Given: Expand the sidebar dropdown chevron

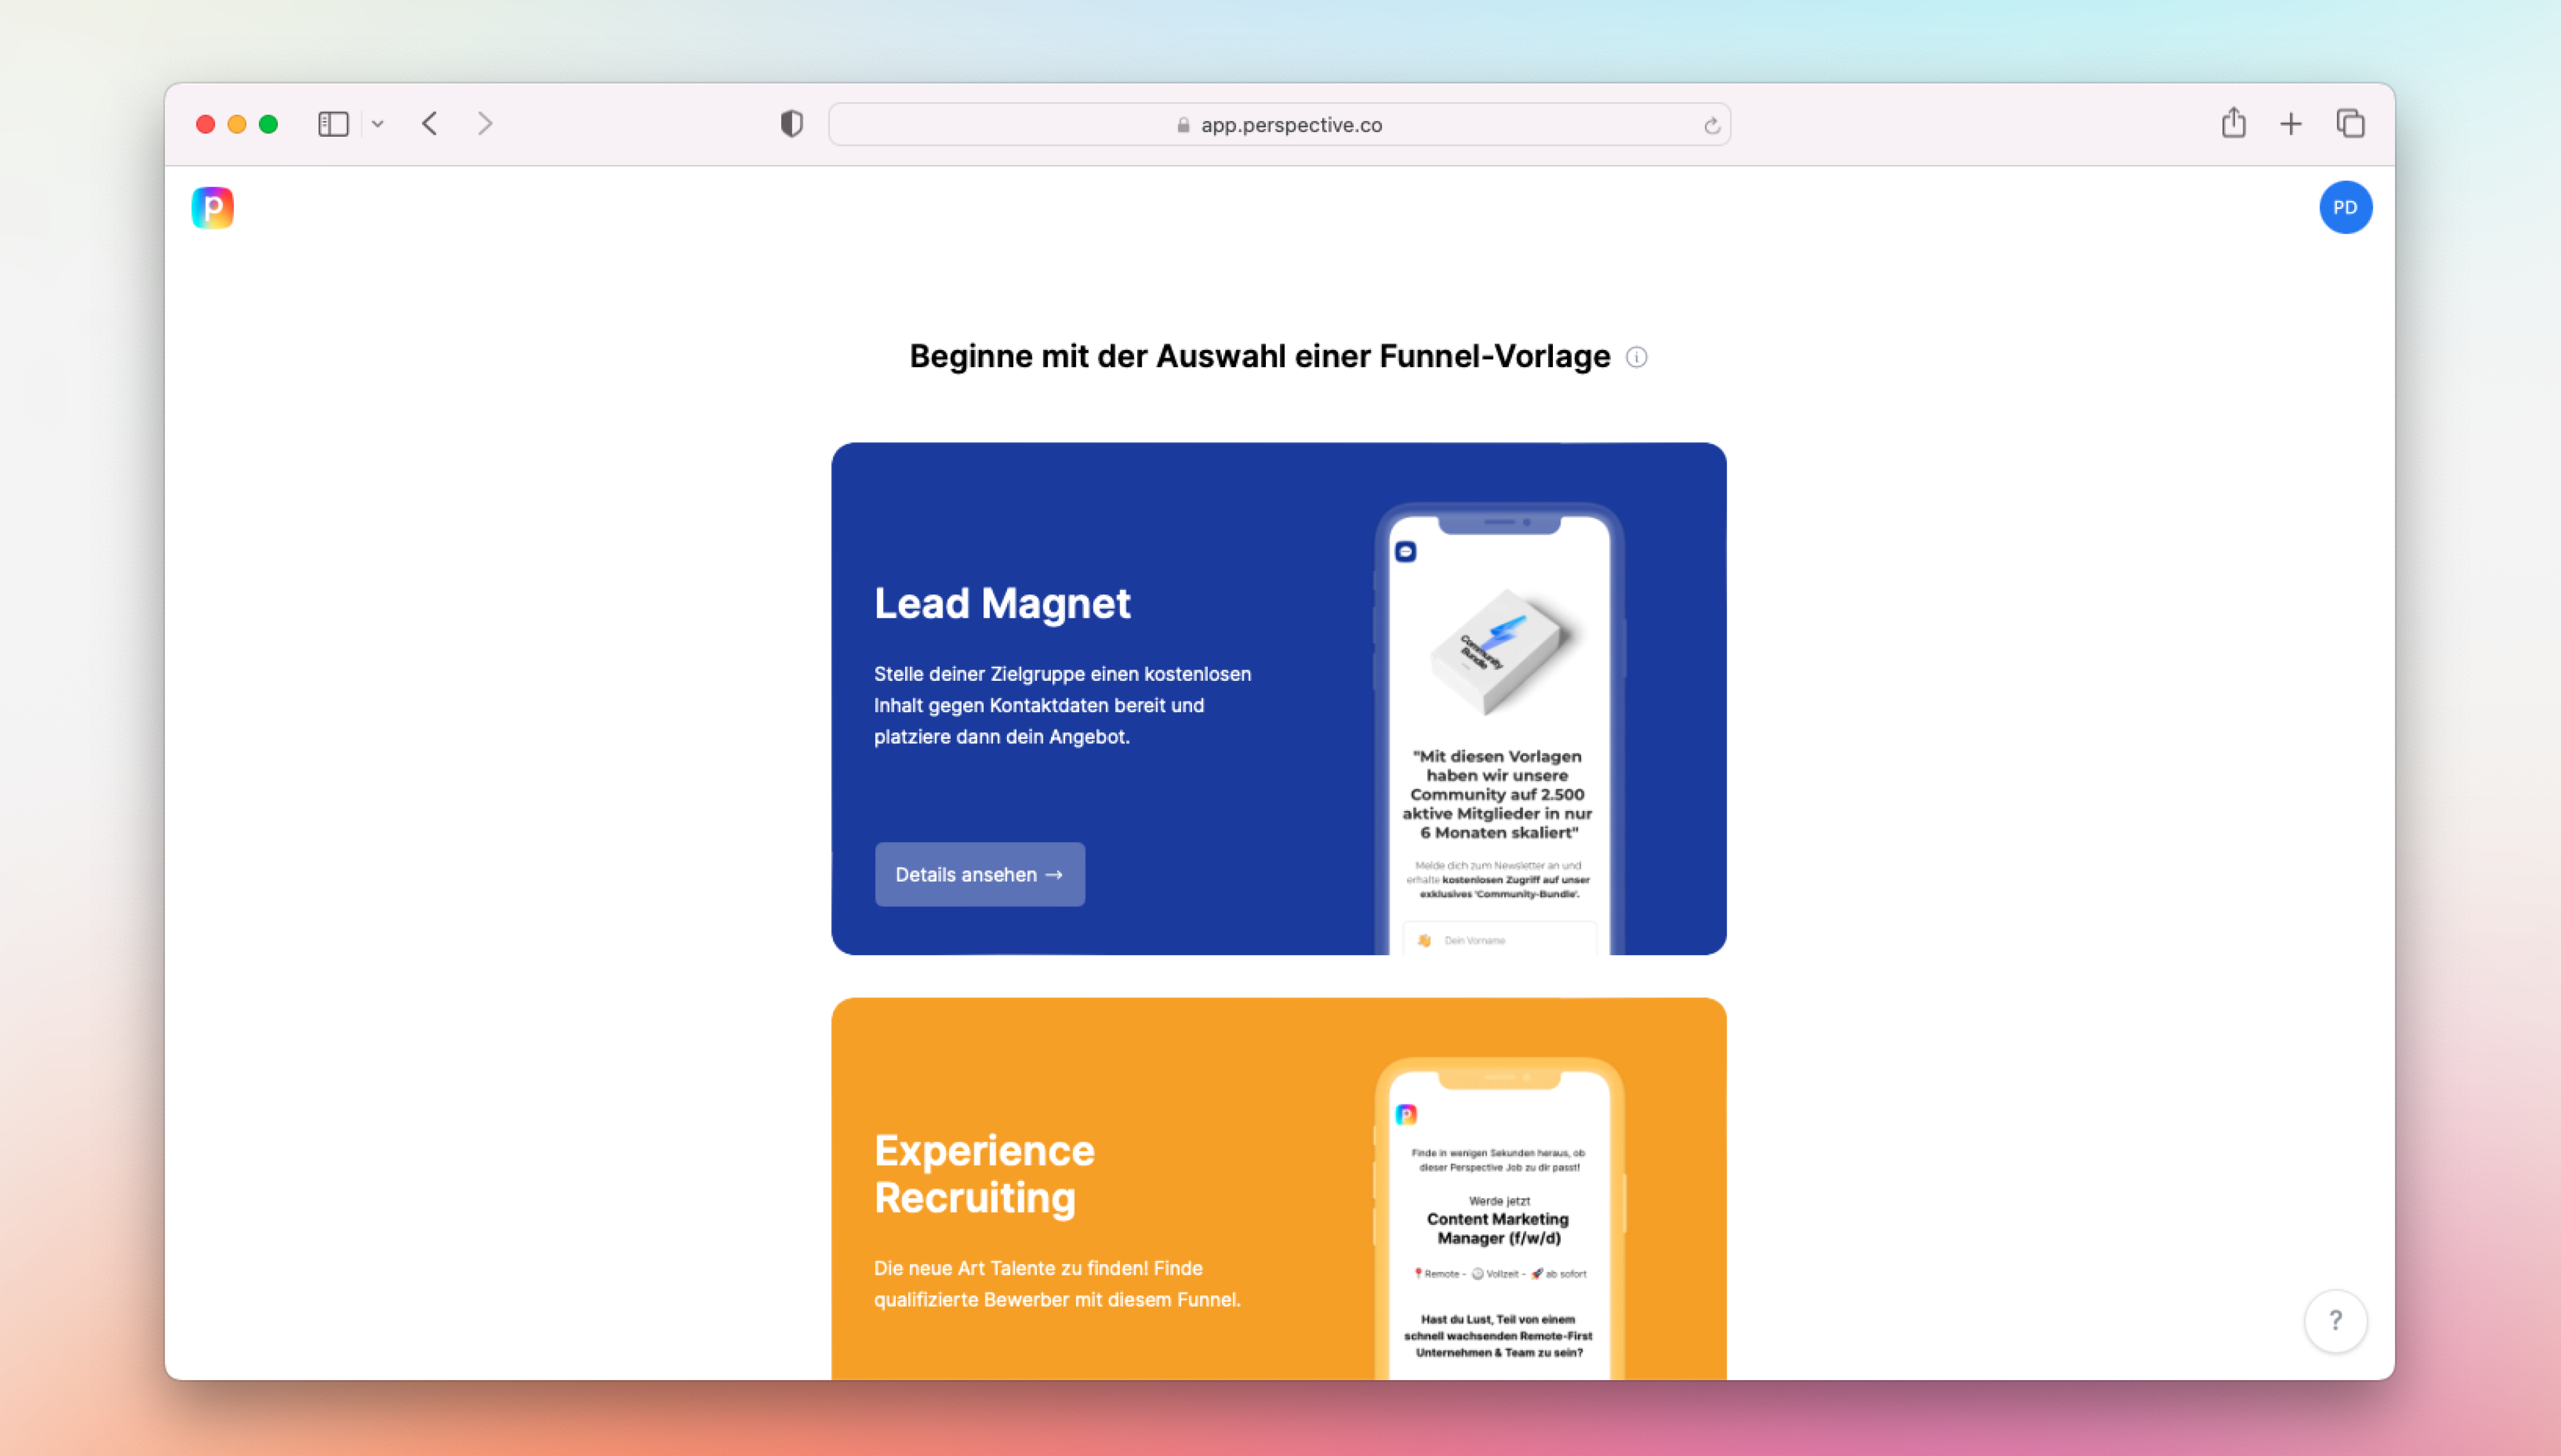Looking at the screenshot, I should 377,124.
